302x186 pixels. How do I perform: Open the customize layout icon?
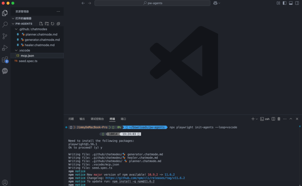click(278, 3)
